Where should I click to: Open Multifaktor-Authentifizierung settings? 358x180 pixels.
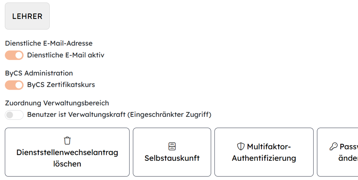pyautogui.click(x=264, y=152)
